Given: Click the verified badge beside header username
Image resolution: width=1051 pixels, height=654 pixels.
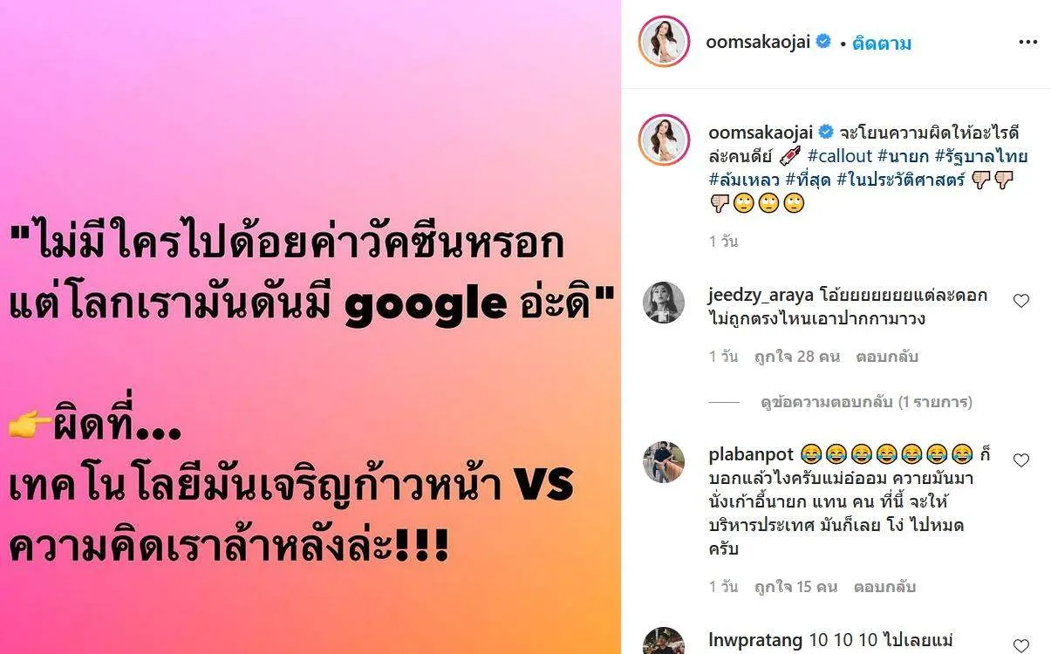Looking at the screenshot, I should click(x=822, y=42).
